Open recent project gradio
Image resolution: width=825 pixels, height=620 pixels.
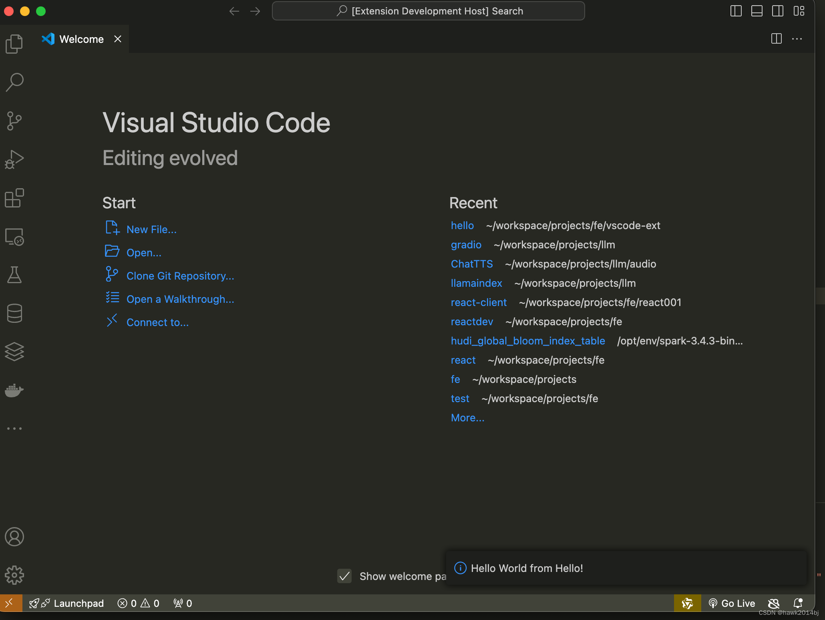click(466, 245)
